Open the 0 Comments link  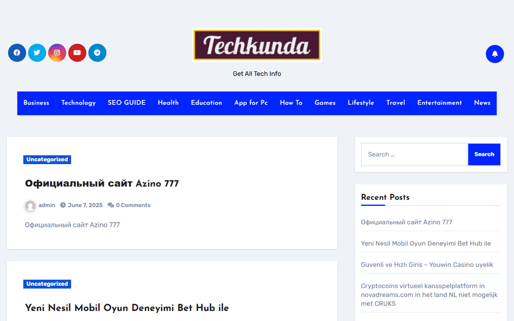point(133,205)
